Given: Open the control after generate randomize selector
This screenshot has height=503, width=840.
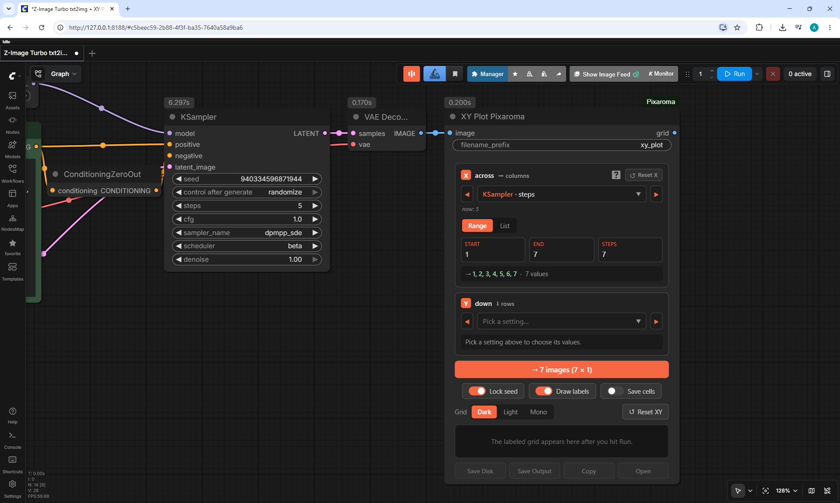Looking at the screenshot, I should (x=247, y=192).
